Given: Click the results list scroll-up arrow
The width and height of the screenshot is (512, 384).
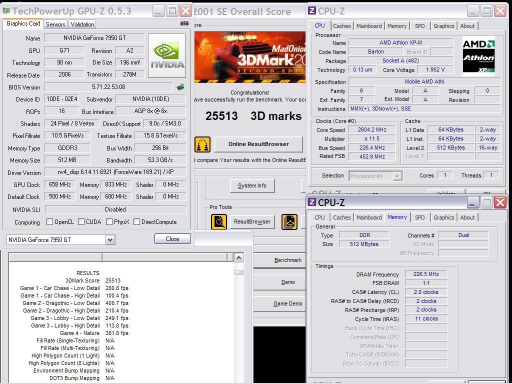Looking at the screenshot, I should (x=238, y=258).
